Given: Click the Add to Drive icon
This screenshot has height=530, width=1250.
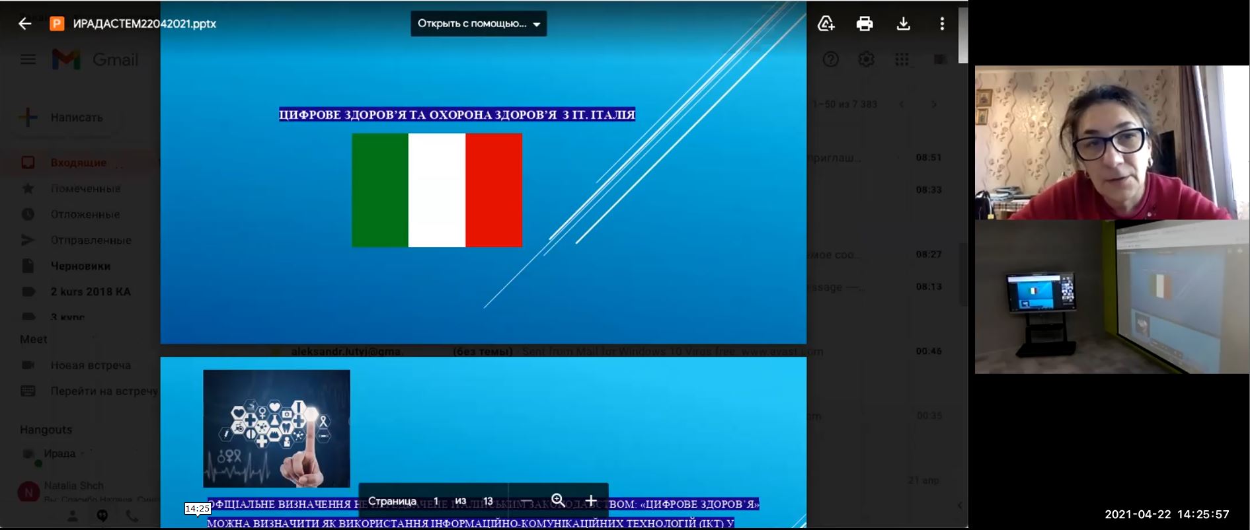Looking at the screenshot, I should (x=826, y=24).
